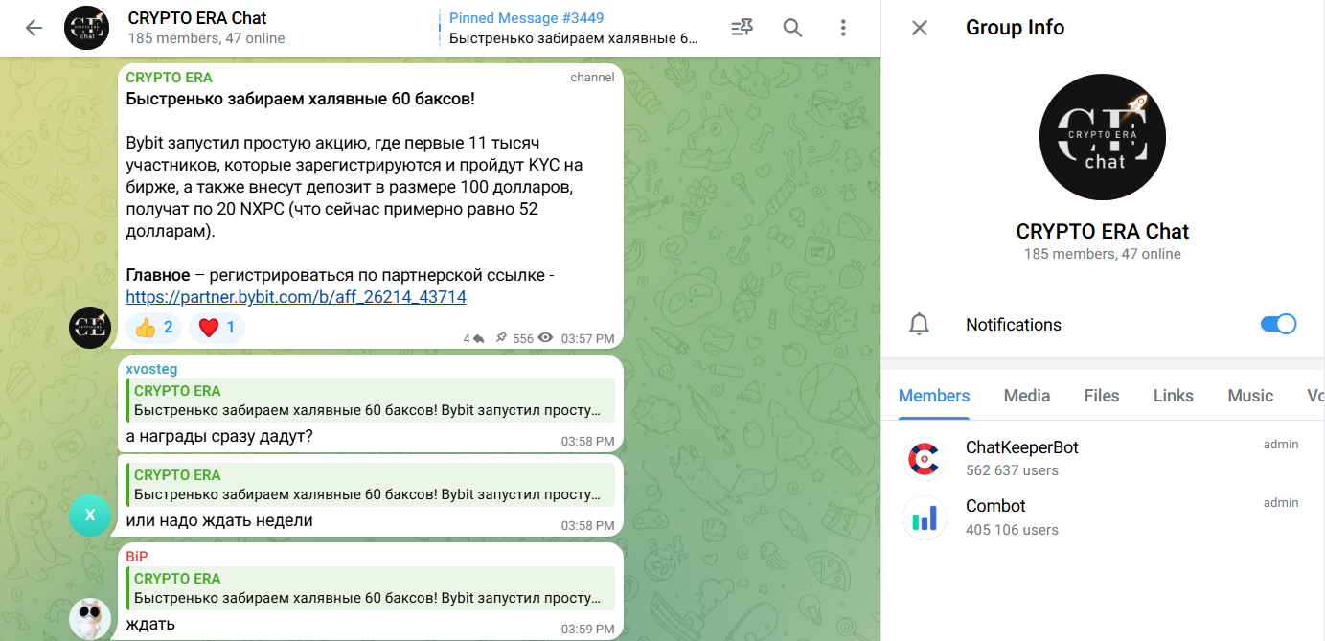The image size is (1325, 641).
Task: Add a thumbs up reaction
Action: [x=153, y=328]
